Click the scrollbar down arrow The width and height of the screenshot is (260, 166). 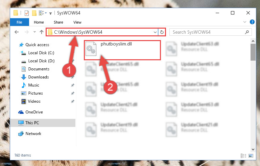click(253, 149)
